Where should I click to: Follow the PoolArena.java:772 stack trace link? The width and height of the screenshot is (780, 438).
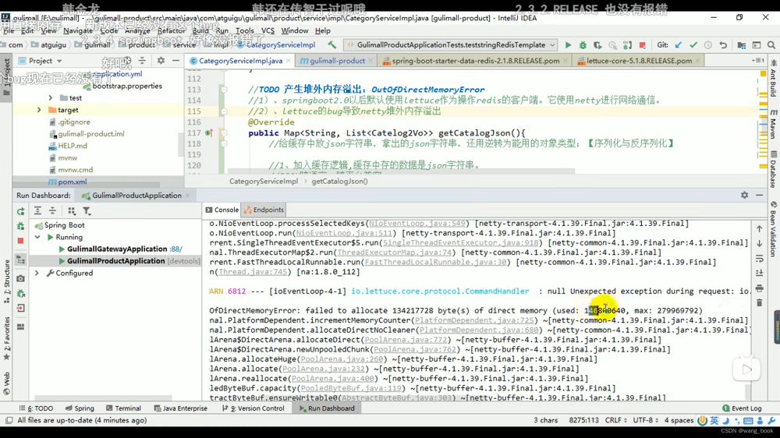click(x=406, y=340)
